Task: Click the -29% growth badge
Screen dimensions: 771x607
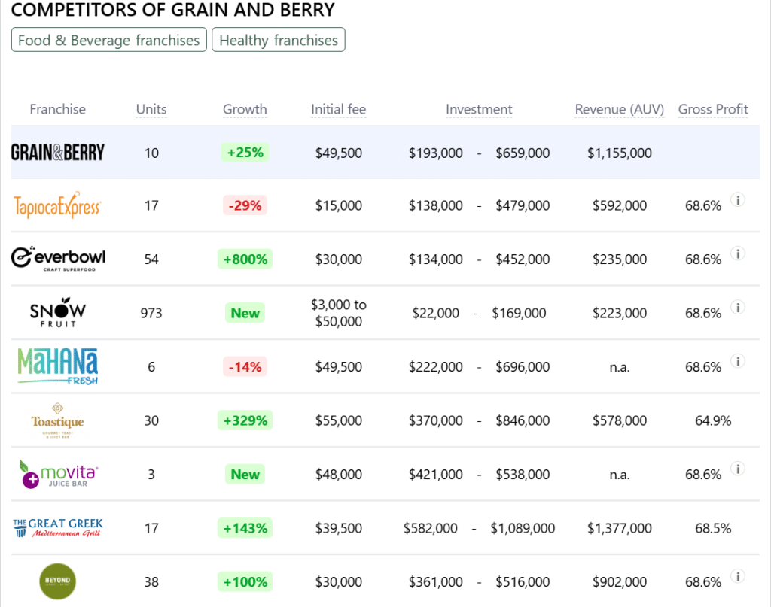Action: coord(245,205)
